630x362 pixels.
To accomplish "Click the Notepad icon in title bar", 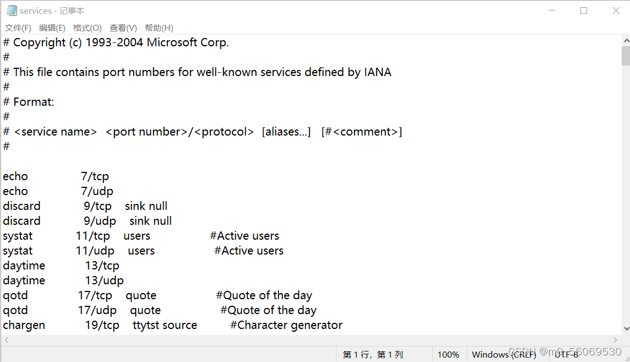I will 12,10.
